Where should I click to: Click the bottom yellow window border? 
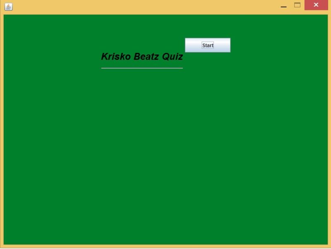click(165, 247)
